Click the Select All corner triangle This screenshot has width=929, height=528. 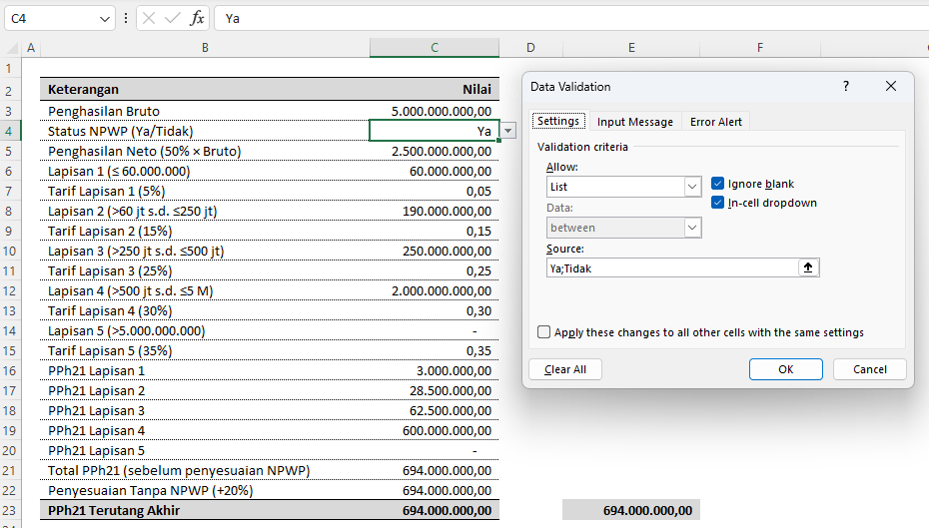pos(11,48)
